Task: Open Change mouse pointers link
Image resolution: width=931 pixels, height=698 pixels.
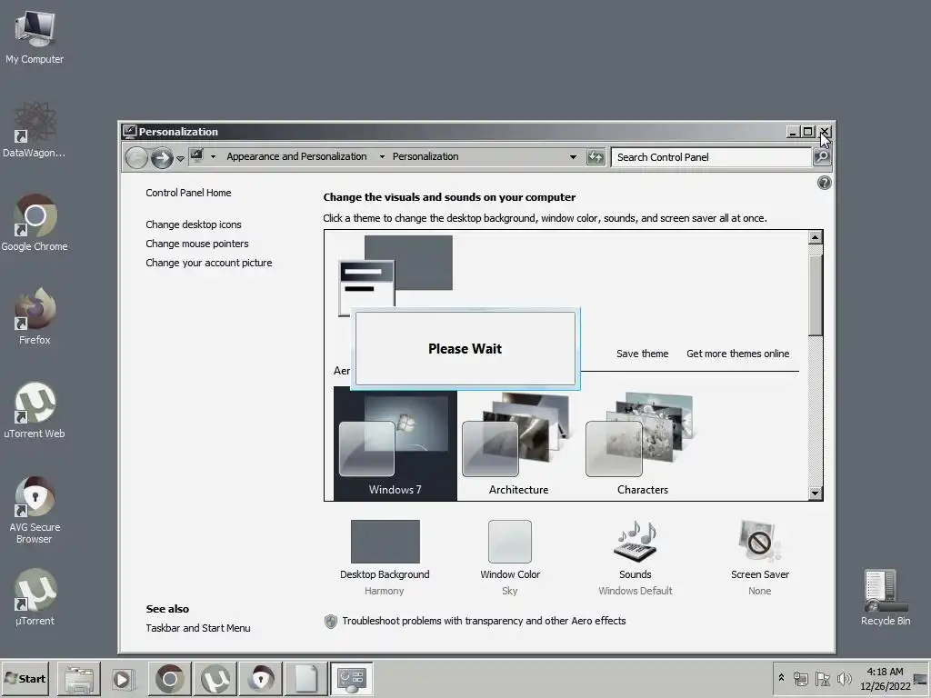Action: 197,244
